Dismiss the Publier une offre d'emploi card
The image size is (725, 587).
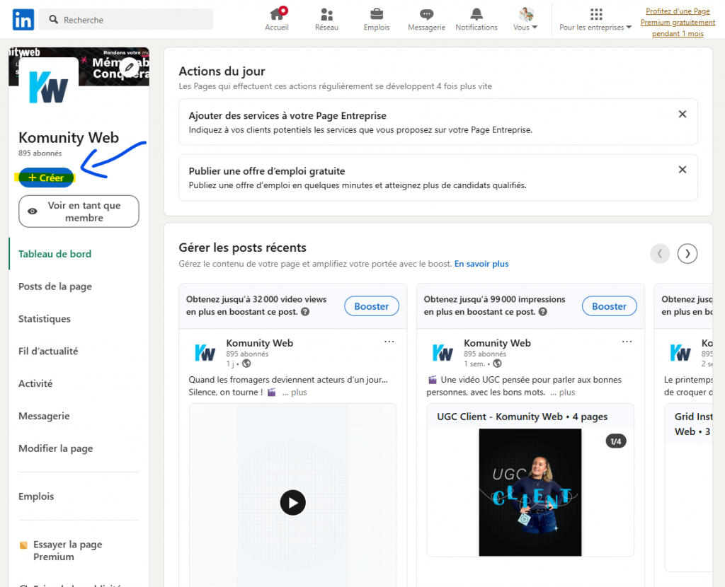point(682,170)
